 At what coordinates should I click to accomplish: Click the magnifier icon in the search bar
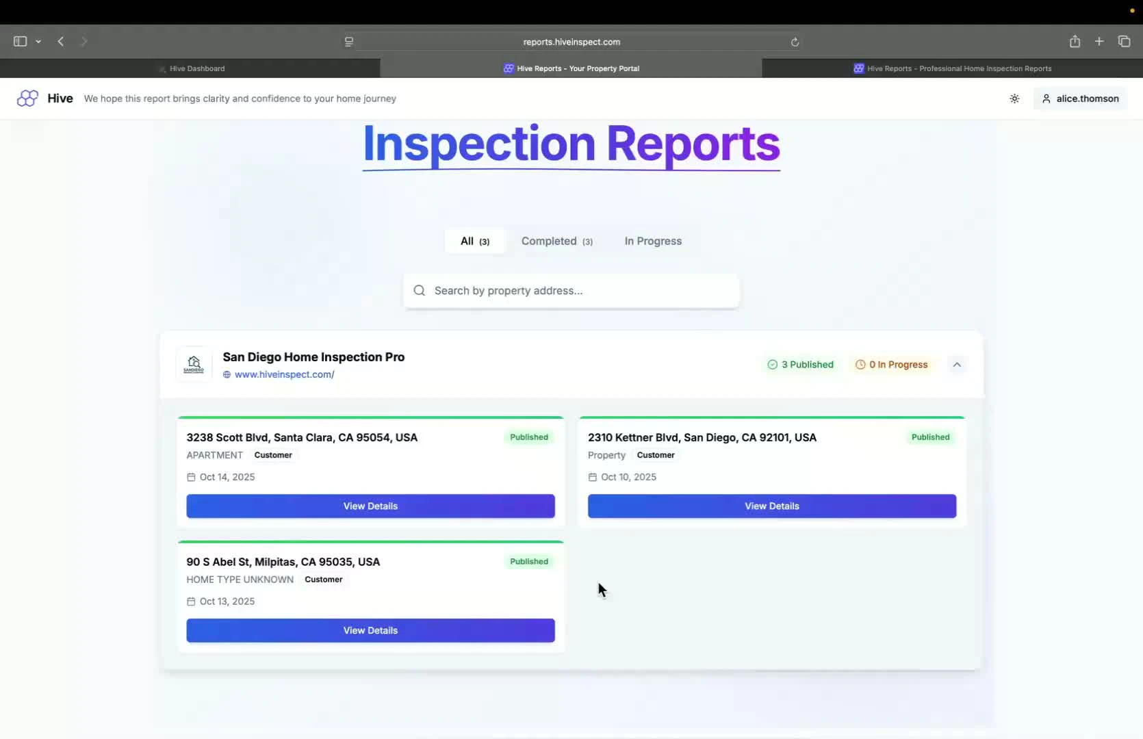[419, 291]
